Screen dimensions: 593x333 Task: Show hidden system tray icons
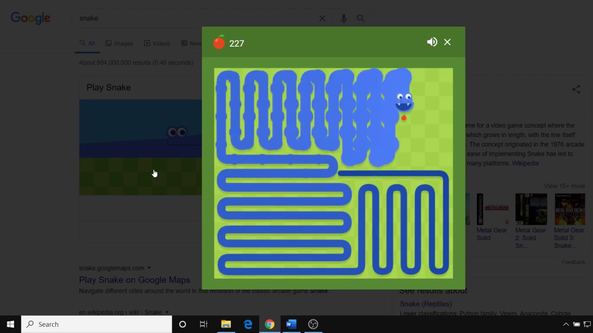click(x=566, y=324)
